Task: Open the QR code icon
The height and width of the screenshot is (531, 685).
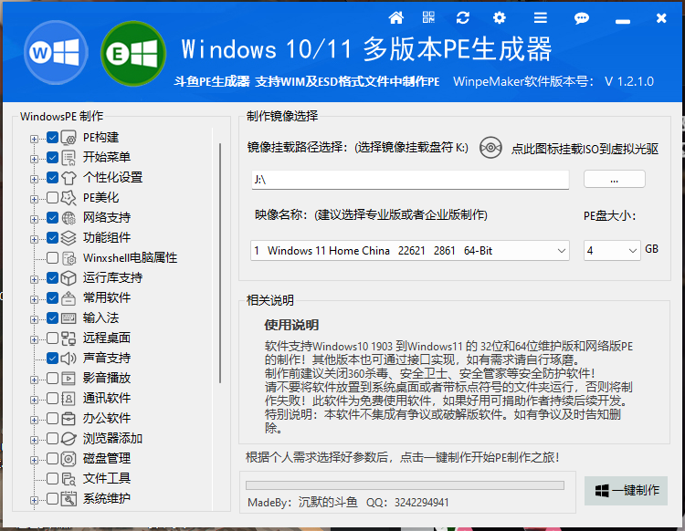Action: coord(428,17)
